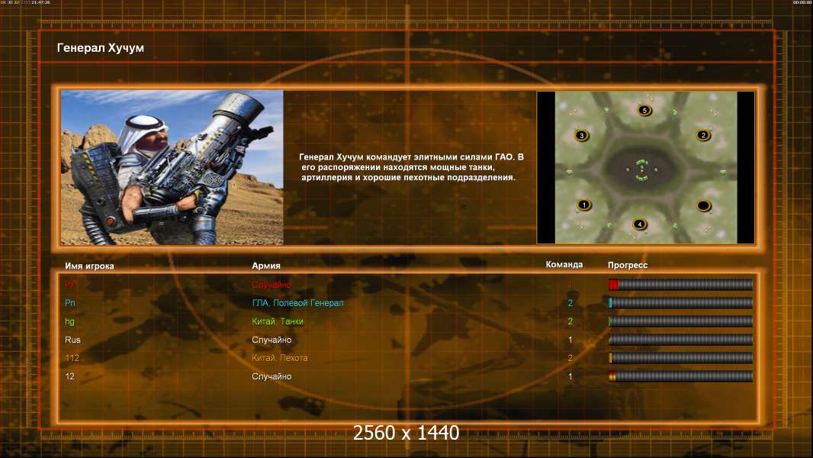Click the general description paragraph text
This screenshot has height=458, width=813.
410,167
